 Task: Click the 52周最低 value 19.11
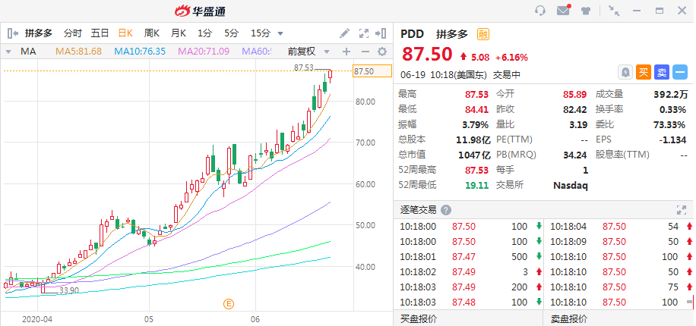click(x=476, y=185)
